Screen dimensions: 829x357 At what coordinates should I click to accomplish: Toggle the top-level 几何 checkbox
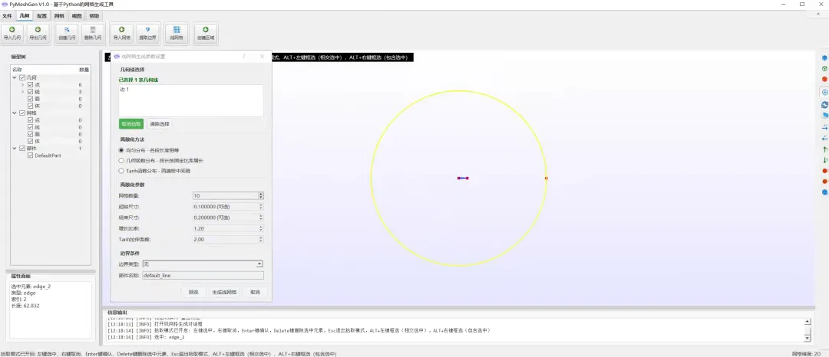click(x=22, y=77)
